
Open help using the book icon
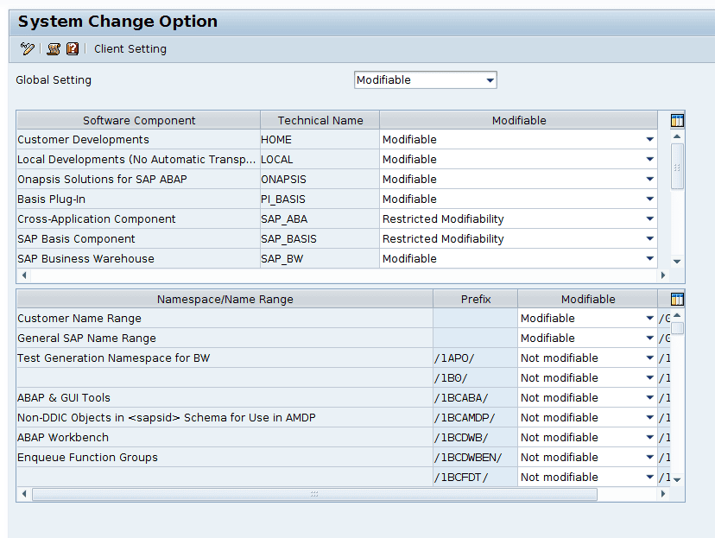click(x=73, y=49)
